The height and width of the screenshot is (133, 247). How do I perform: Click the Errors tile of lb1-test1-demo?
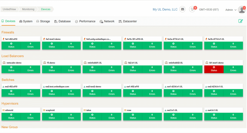pos(233,69)
